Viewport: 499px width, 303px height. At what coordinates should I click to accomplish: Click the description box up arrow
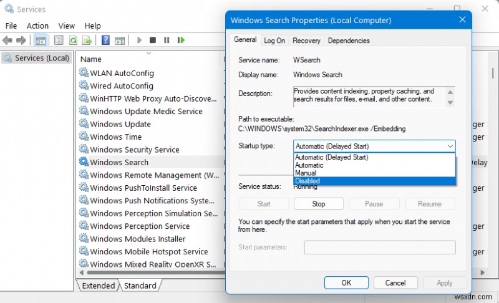pyautogui.click(x=450, y=92)
